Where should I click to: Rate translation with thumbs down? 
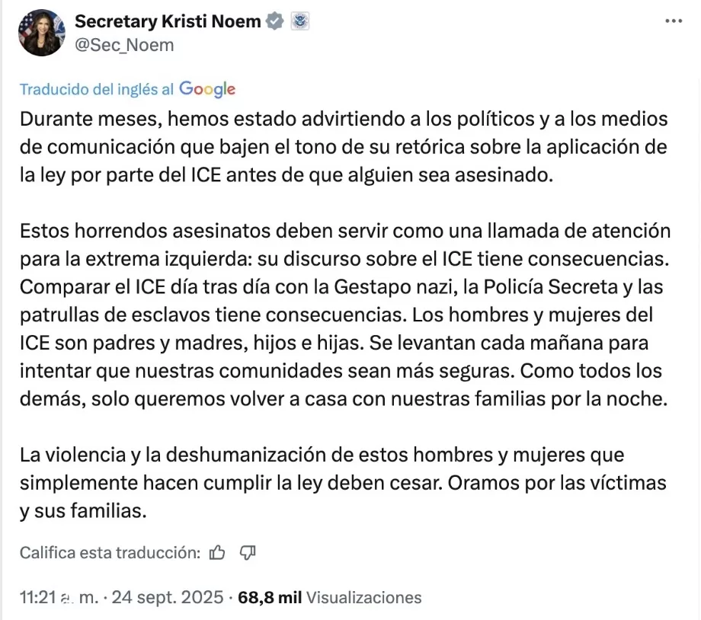(248, 552)
